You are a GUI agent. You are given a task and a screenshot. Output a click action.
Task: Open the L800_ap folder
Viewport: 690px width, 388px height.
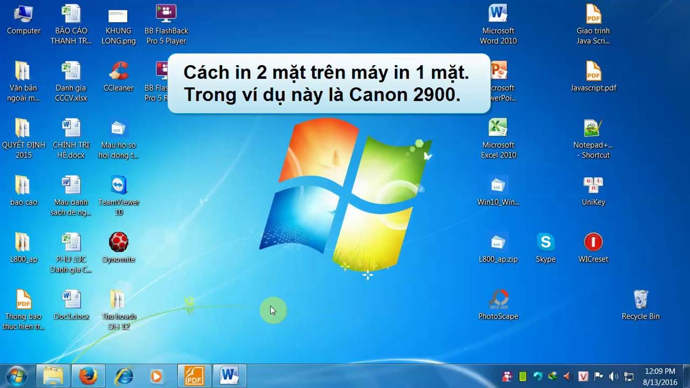point(23,248)
